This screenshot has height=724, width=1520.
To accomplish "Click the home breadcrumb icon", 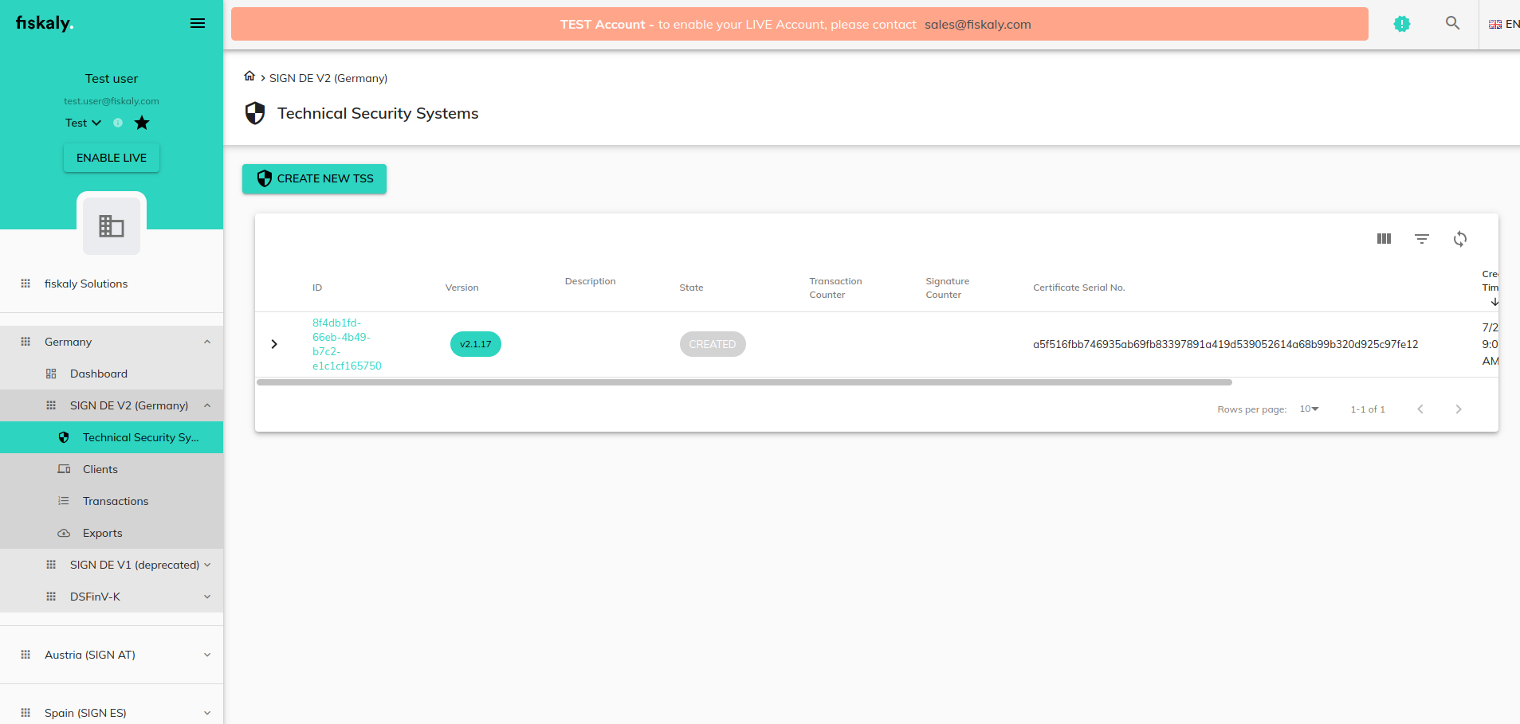I will point(249,76).
